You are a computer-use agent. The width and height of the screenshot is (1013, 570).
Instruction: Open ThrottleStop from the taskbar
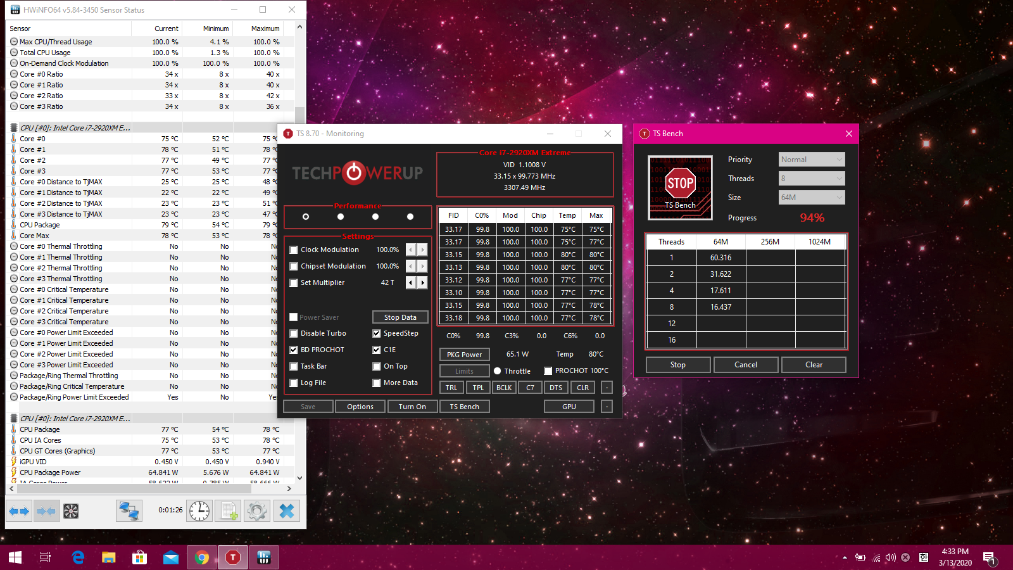pyautogui.click(x=233, y=557)
